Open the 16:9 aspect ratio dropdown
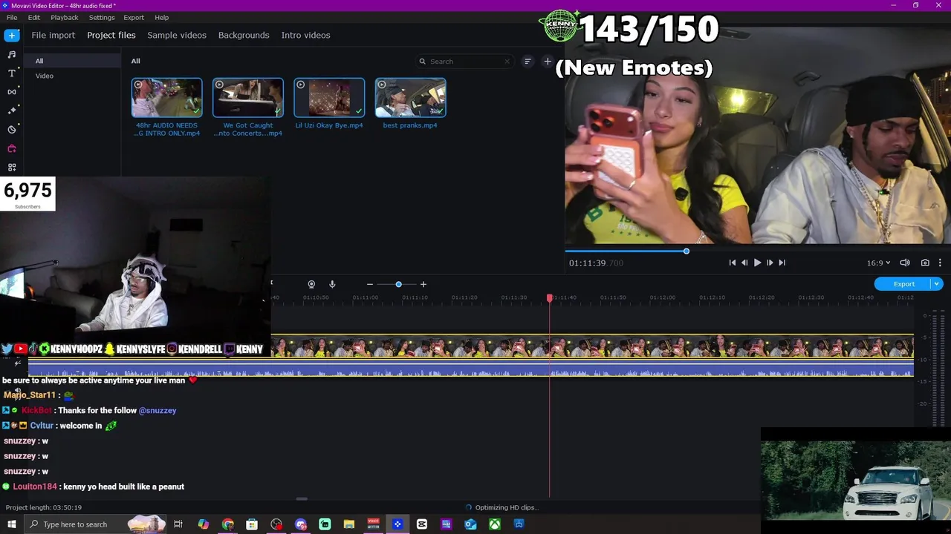Image resolution: width=951 pixels, height=534 pixels. tap(878, 263)
